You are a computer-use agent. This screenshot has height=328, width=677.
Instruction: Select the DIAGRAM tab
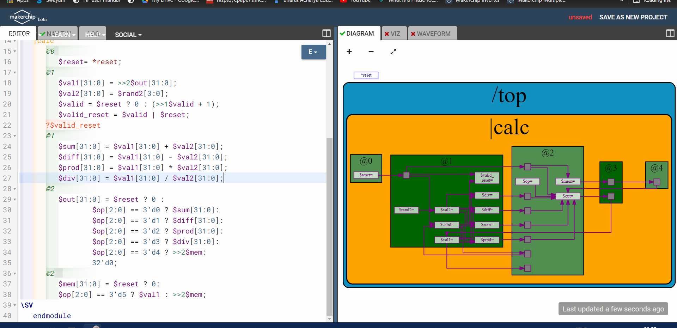point(359,33)
